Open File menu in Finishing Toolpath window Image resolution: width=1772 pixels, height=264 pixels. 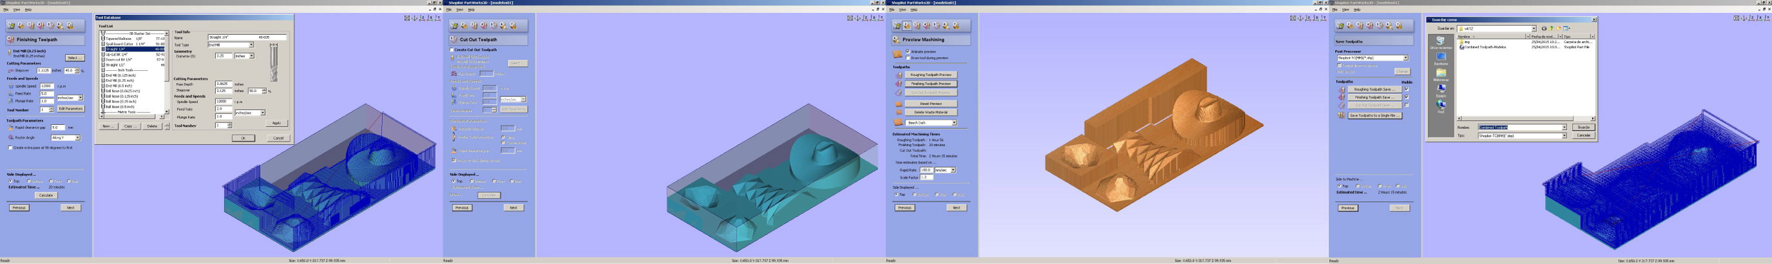pos(6,10)
